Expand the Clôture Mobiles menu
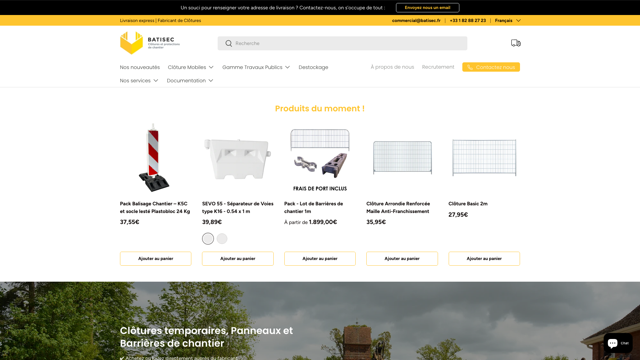640x360 pixels. (191, 67)
